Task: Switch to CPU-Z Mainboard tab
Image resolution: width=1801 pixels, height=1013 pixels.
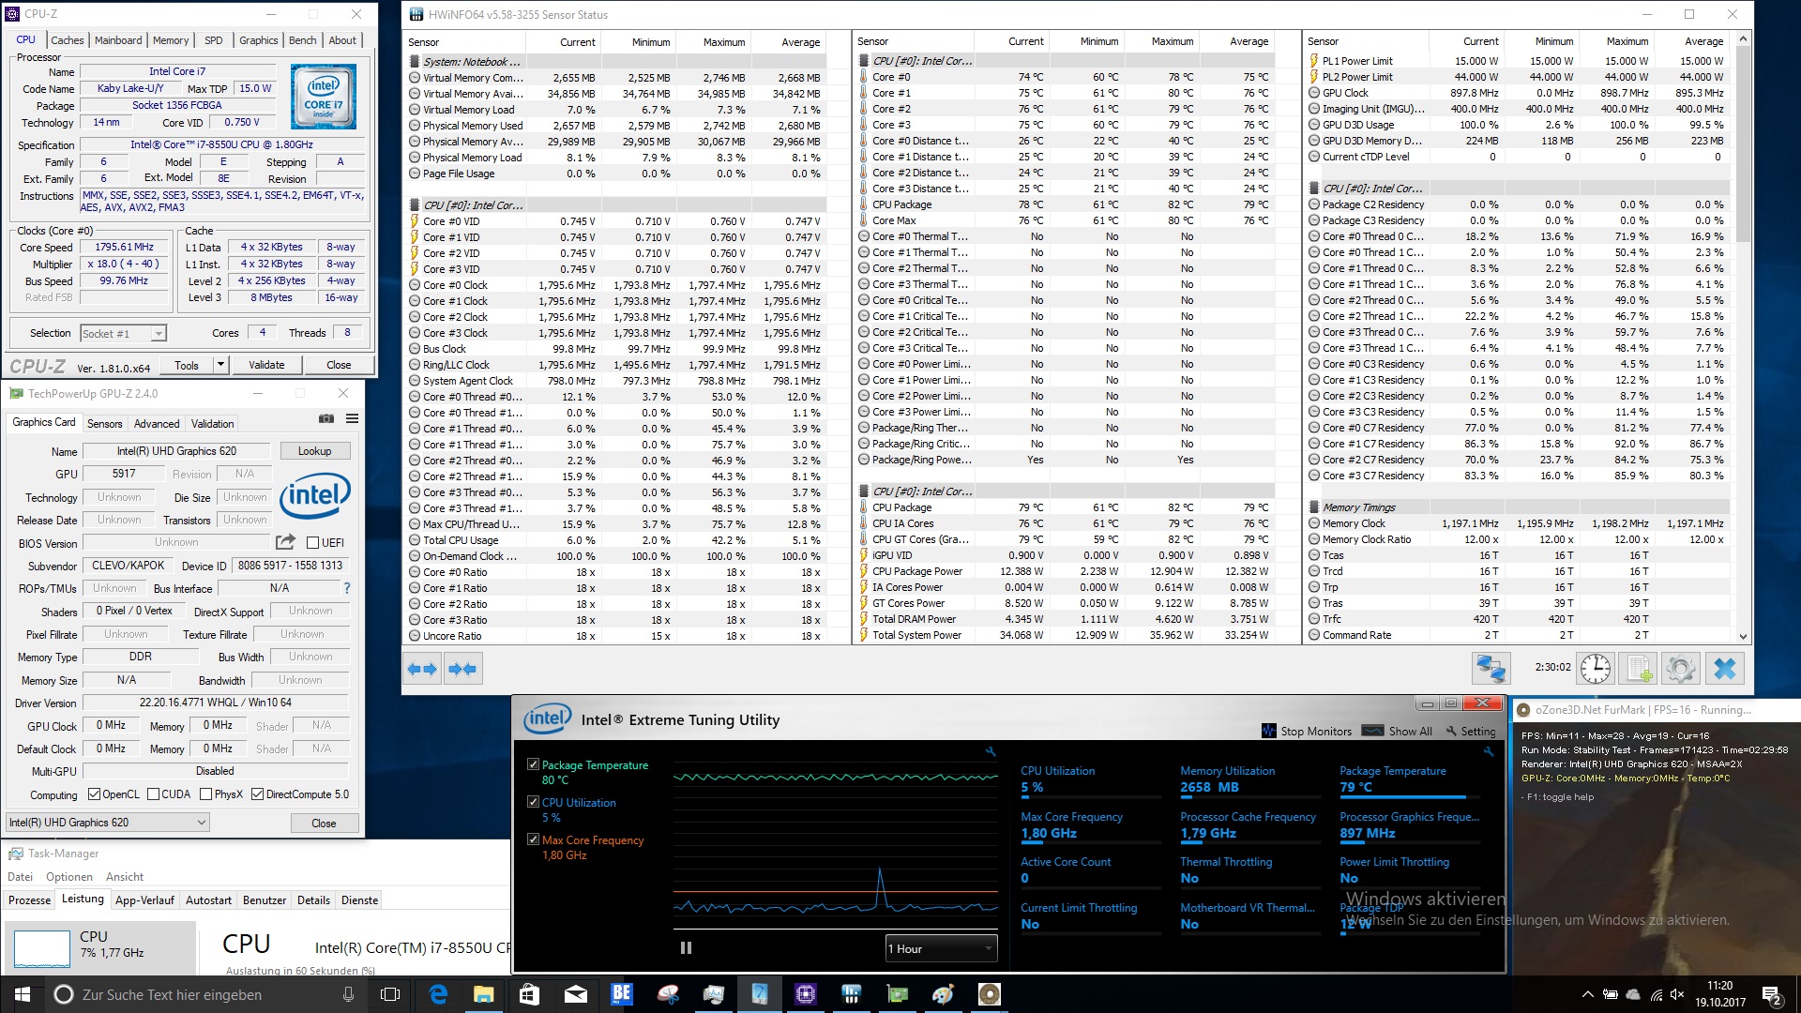Action: click(118, 40)
